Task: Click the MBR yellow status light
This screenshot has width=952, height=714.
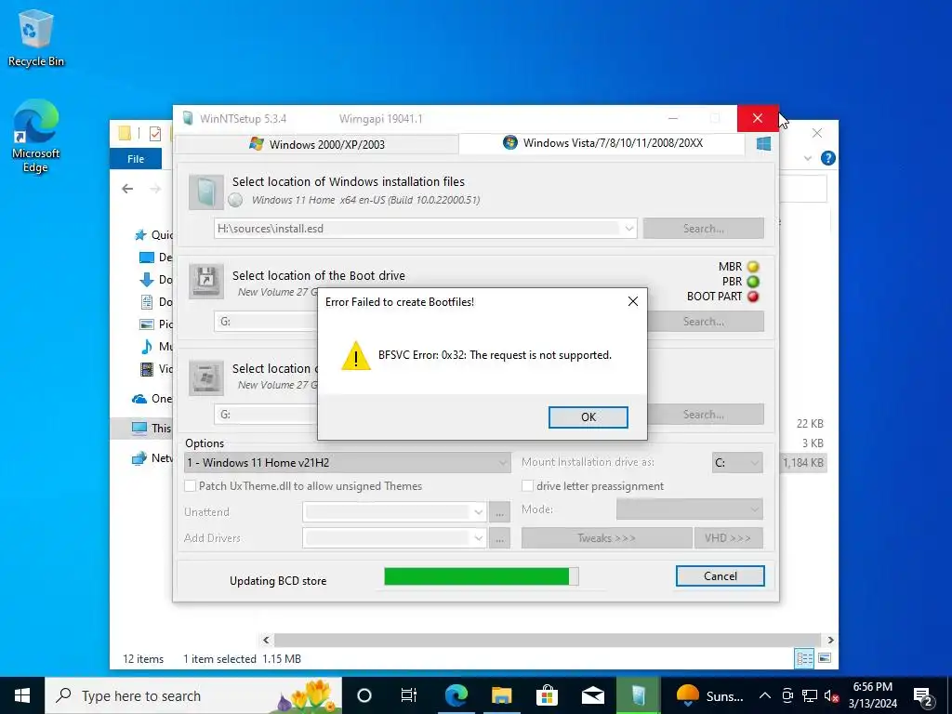Action: pyautogui.click(x=753, y=267)
